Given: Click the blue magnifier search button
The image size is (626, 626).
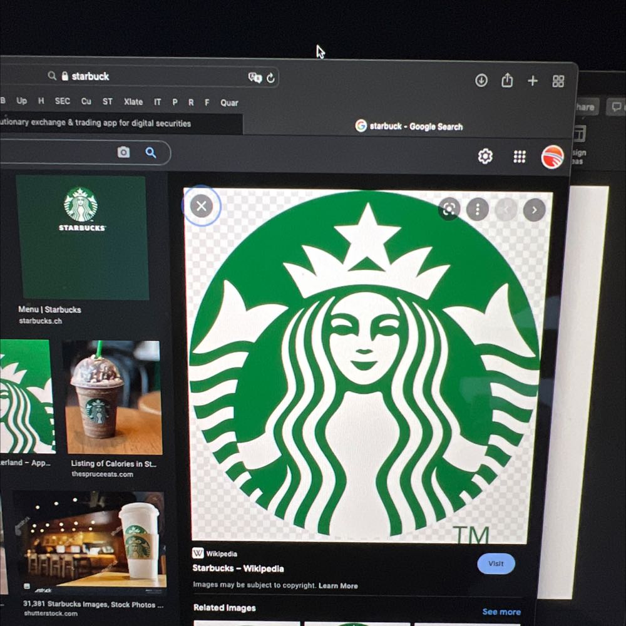Looking at the screenshot, I should click(151, 152).
